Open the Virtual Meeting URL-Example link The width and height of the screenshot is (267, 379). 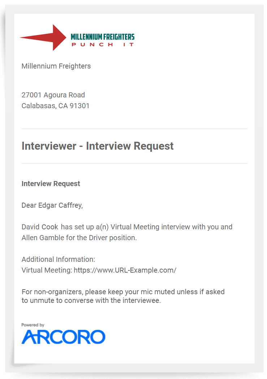point(125,270)
